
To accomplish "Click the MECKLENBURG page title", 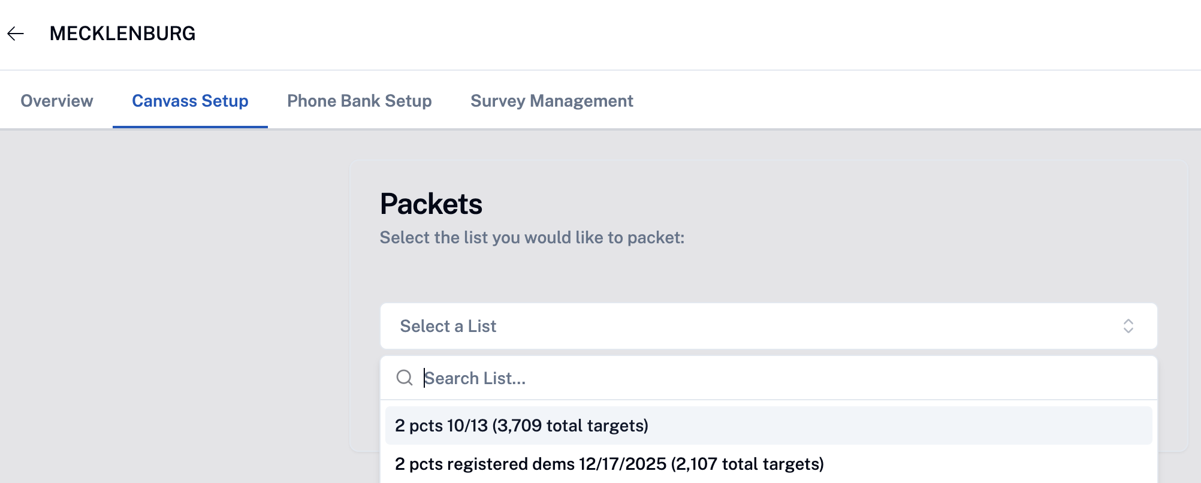I will [x=122, y=34].
